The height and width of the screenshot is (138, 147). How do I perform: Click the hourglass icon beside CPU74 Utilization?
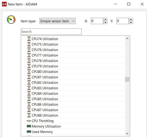coord(29,39)
